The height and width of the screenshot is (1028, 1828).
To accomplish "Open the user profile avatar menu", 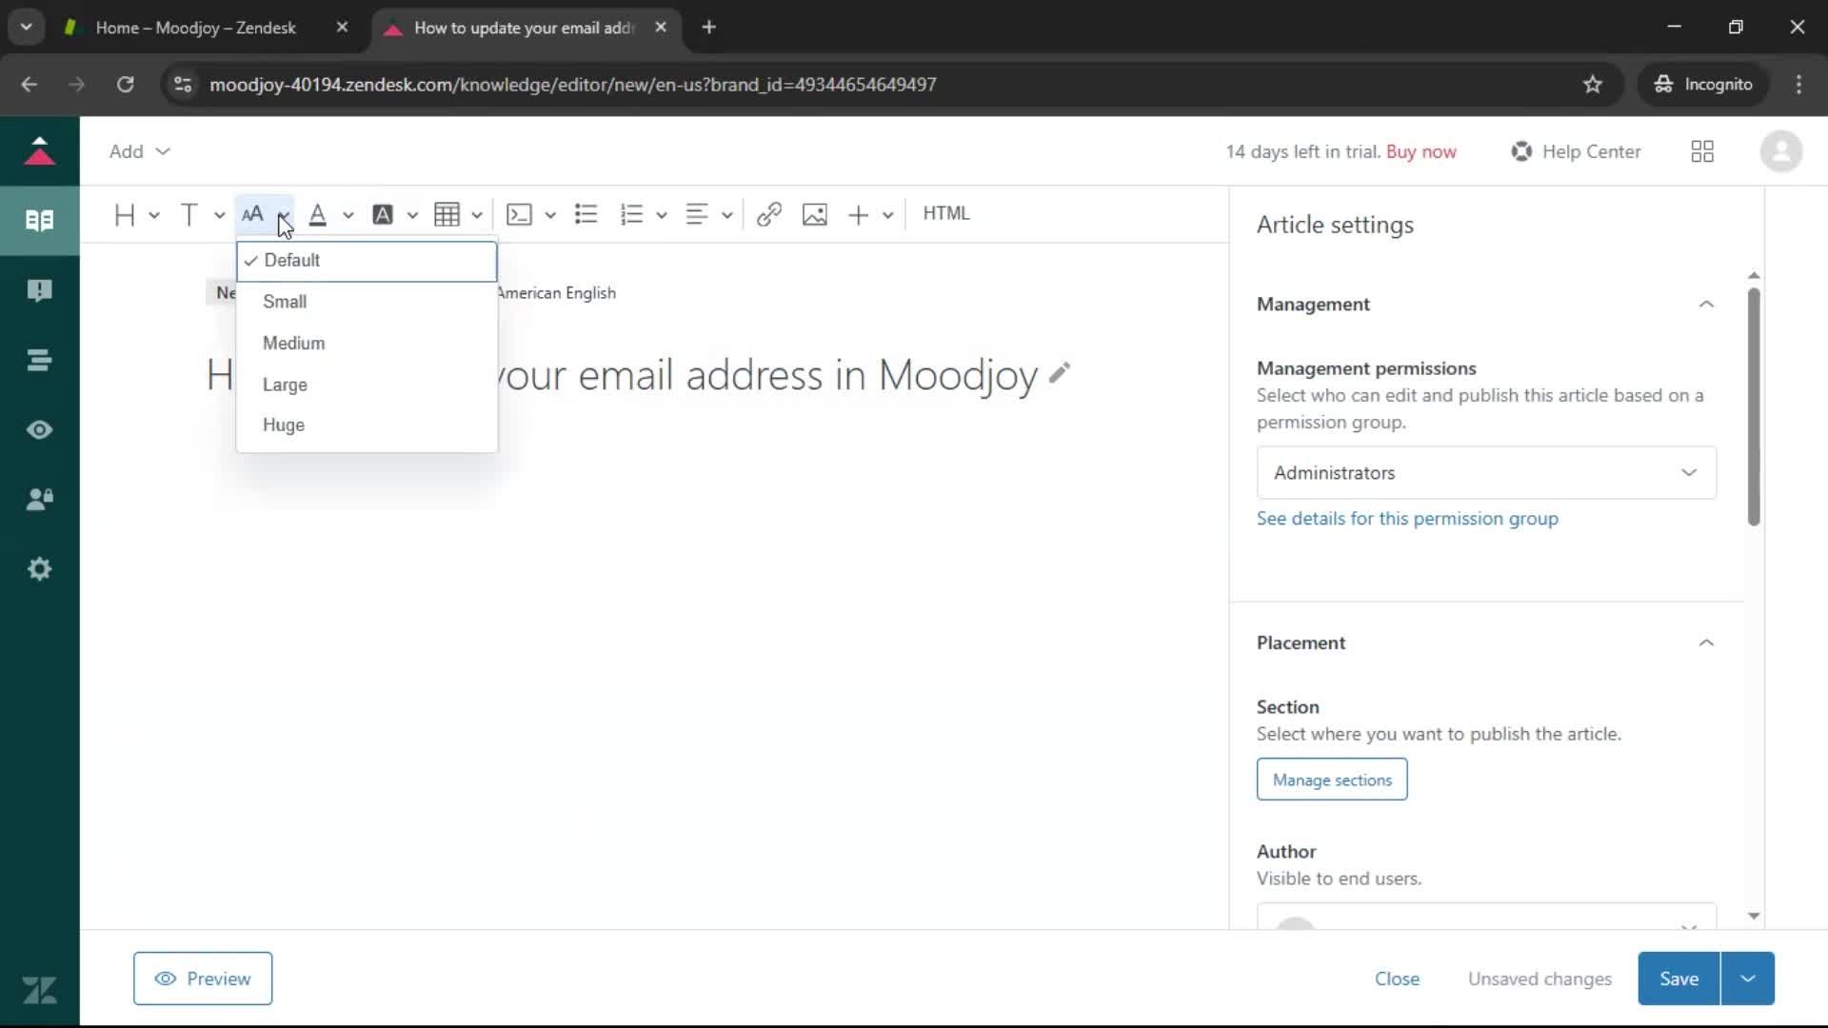I will [1781, 151].
